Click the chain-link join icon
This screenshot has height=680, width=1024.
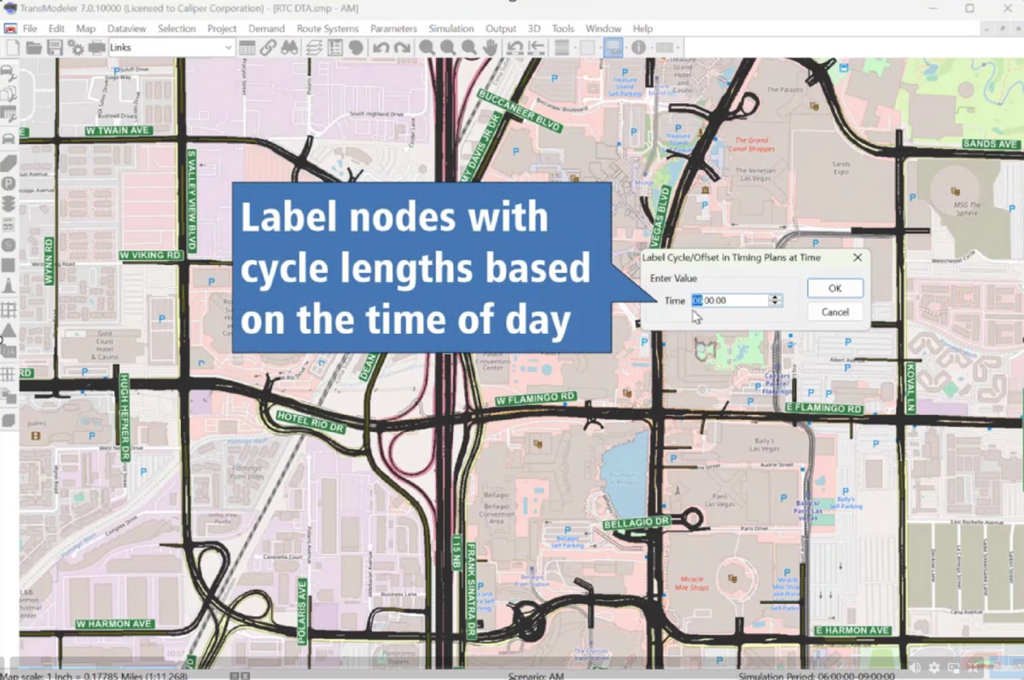coord(269,48)
